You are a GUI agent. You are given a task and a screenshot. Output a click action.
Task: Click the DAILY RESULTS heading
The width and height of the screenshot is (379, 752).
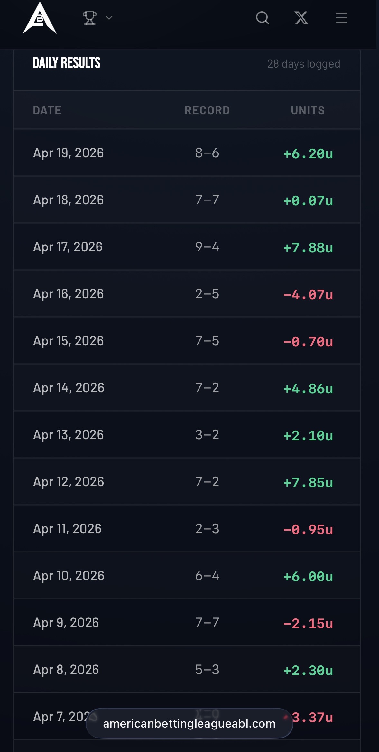[x=67, y=63]
